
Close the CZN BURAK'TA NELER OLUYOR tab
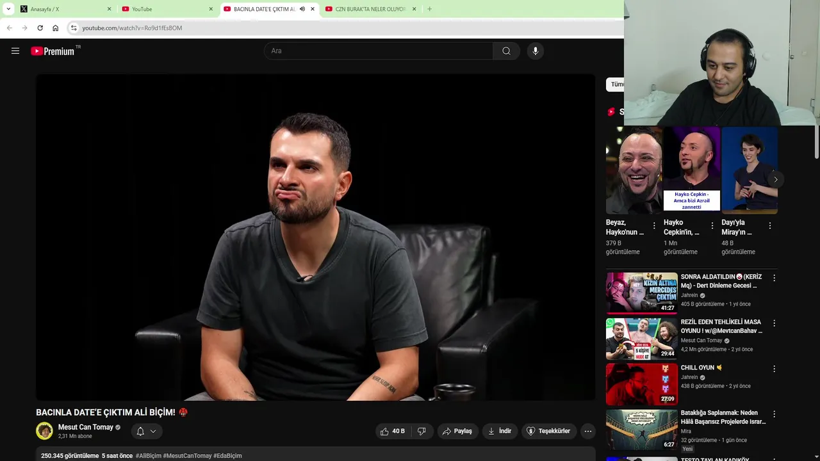point(414,9)
